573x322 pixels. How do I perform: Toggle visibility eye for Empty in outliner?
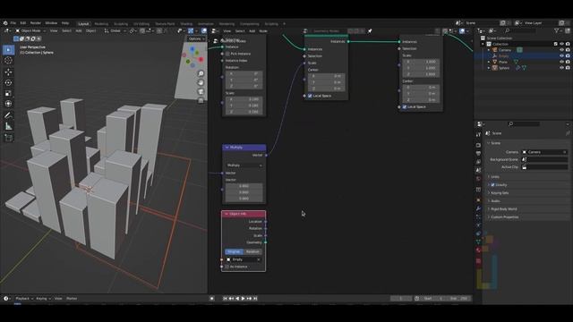point(561,55)
